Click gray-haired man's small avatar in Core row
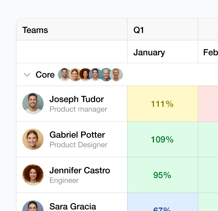 click(x=116, y=75)
